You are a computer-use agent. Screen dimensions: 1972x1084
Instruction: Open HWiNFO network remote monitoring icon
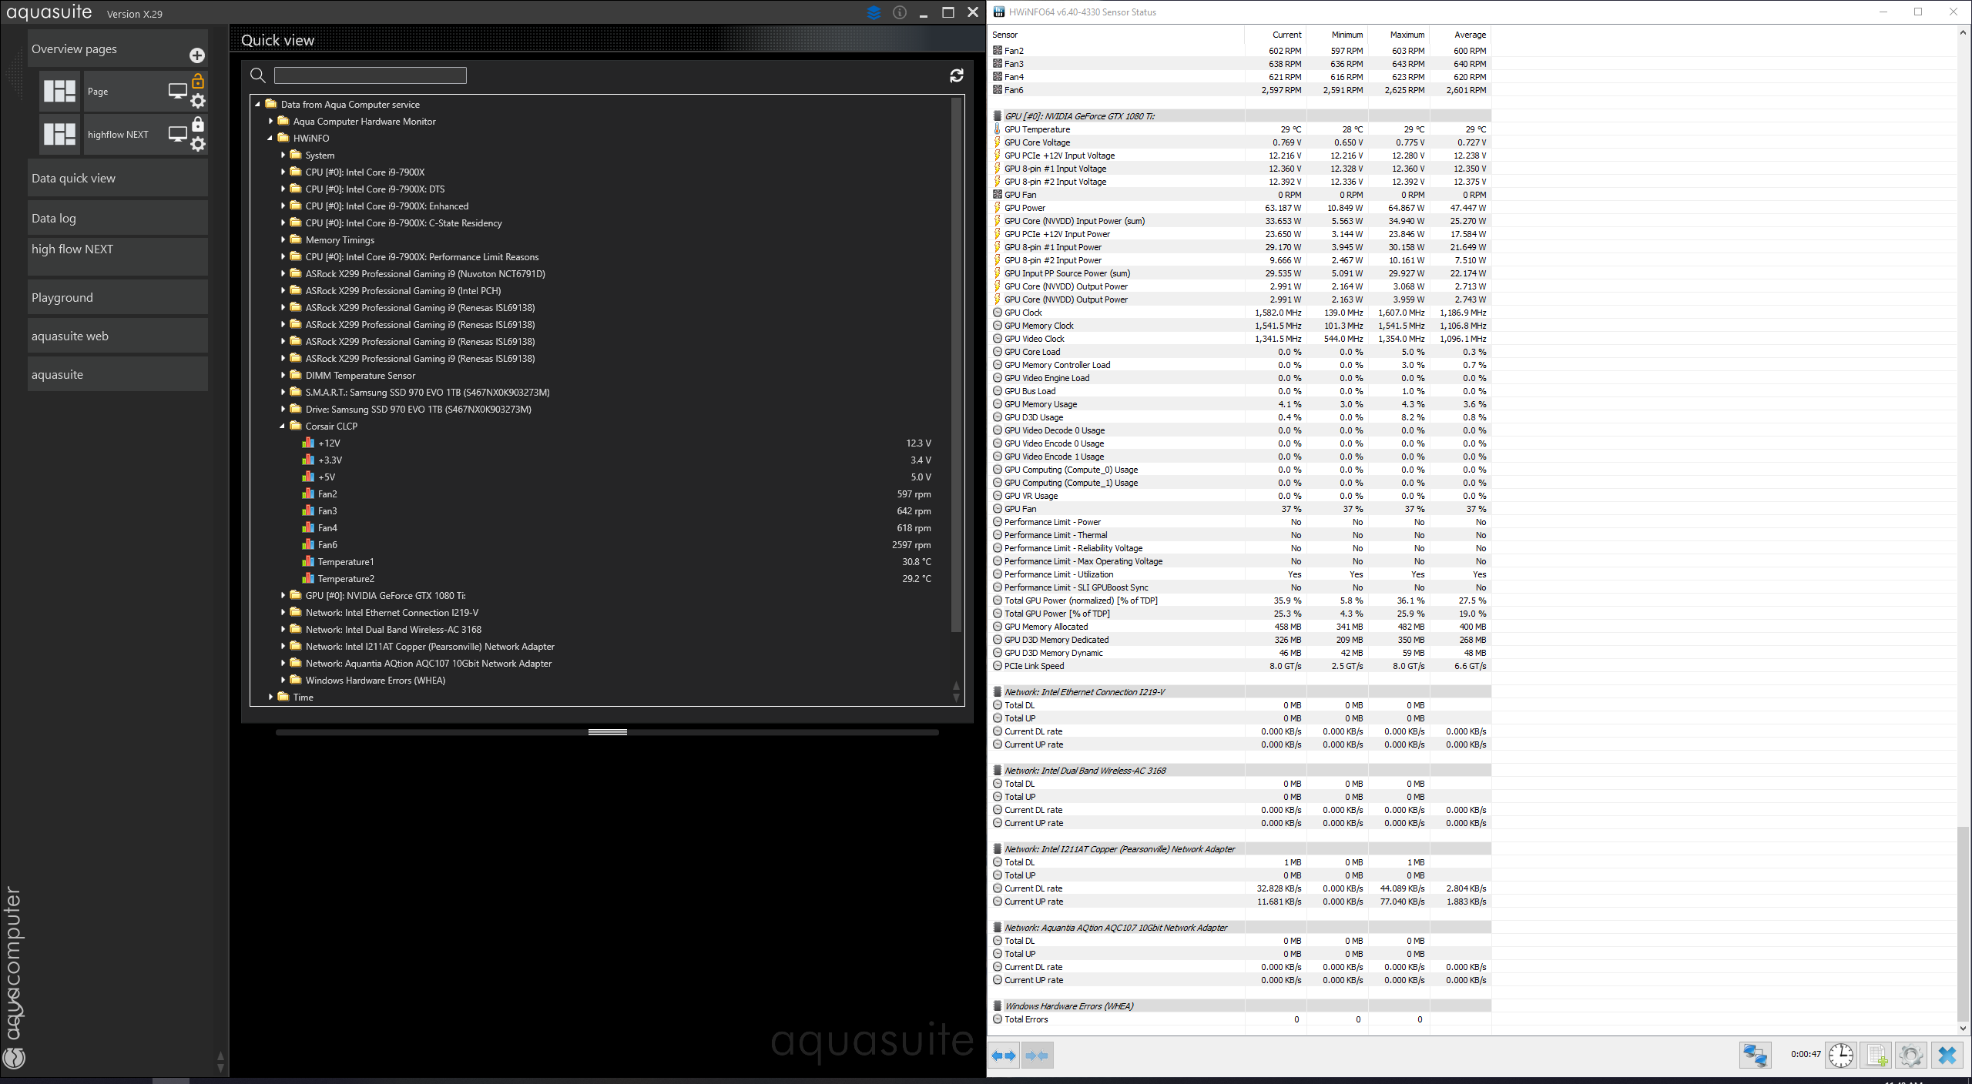[x=1755, y=1055]
